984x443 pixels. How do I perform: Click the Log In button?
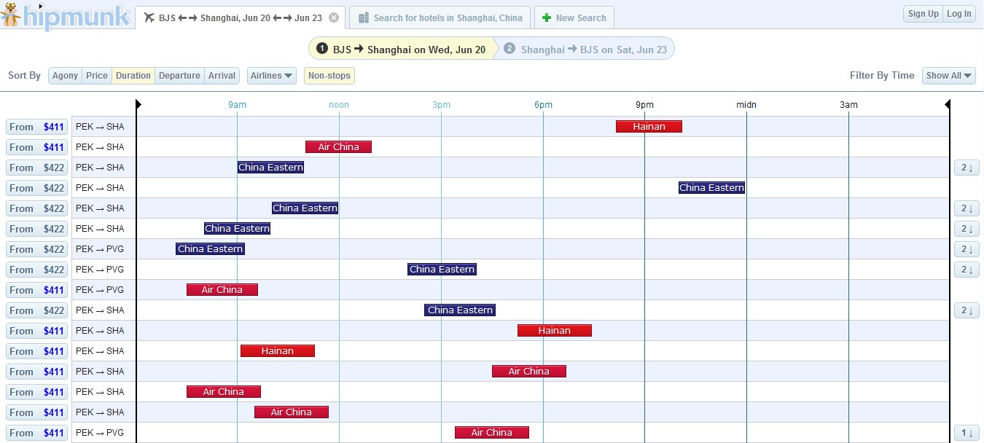click(959, 14)
